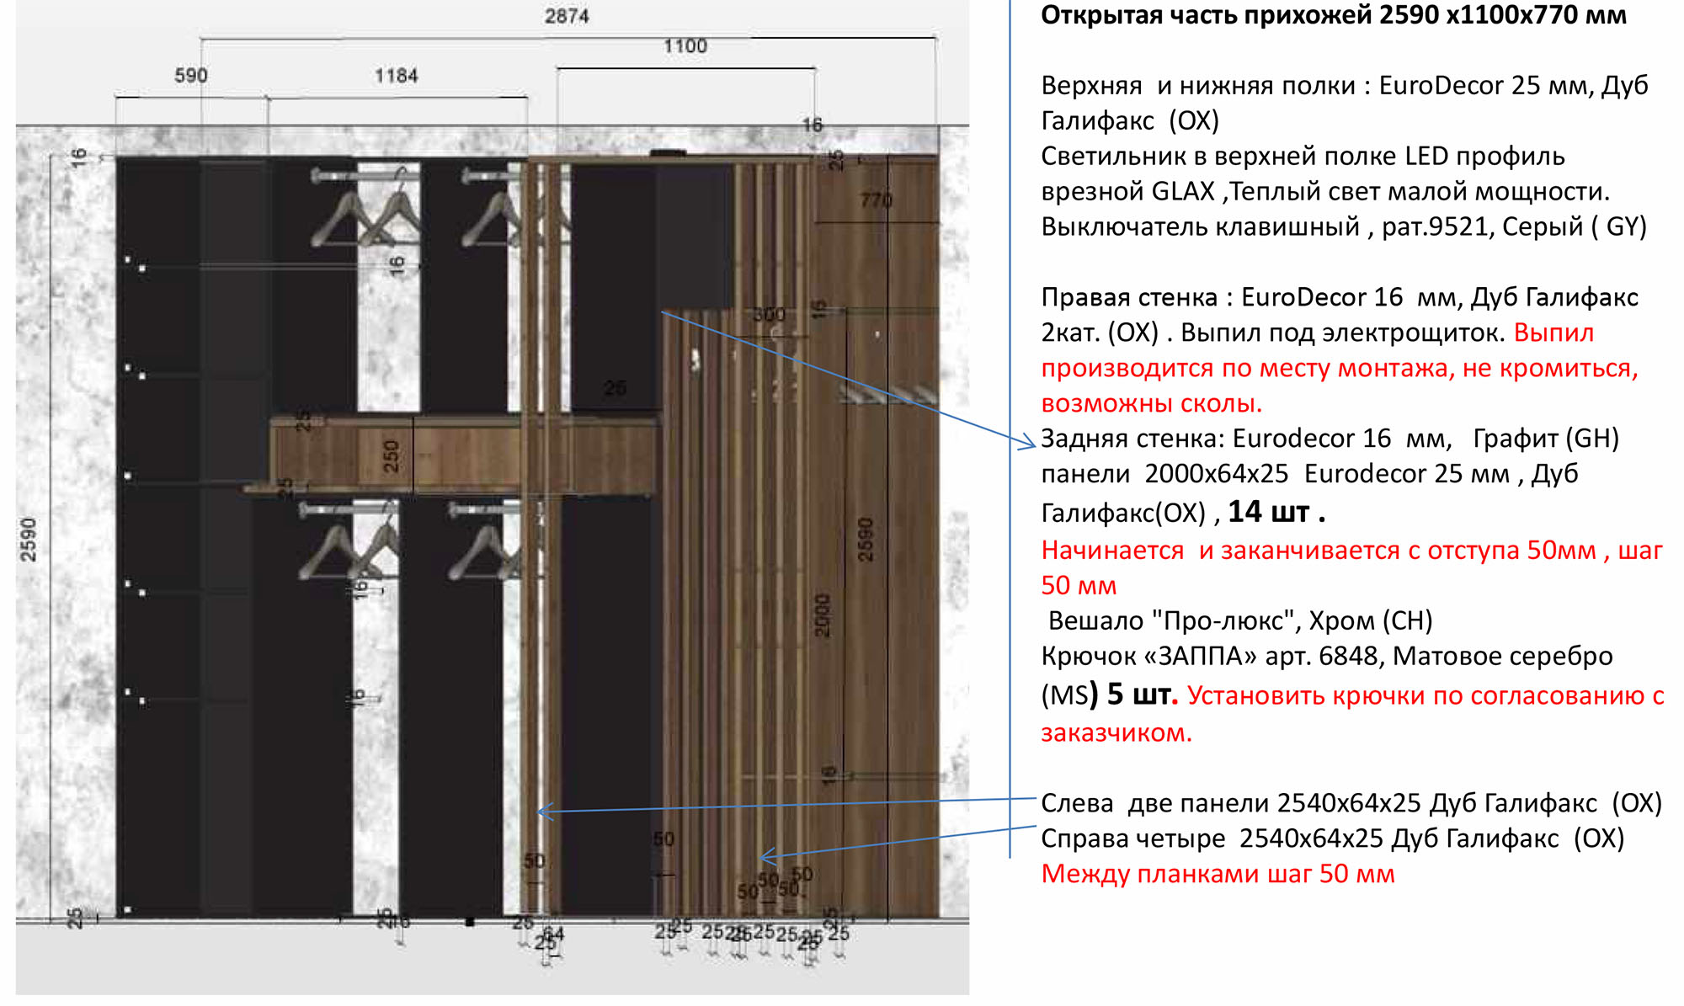
Task: Select the 590 dimension label
Action: coord(191,76)
